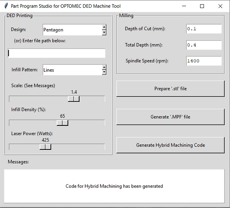Click Design spinbox up arrow
The height and width of the screenshot is (208, 230).
point(104,27)
